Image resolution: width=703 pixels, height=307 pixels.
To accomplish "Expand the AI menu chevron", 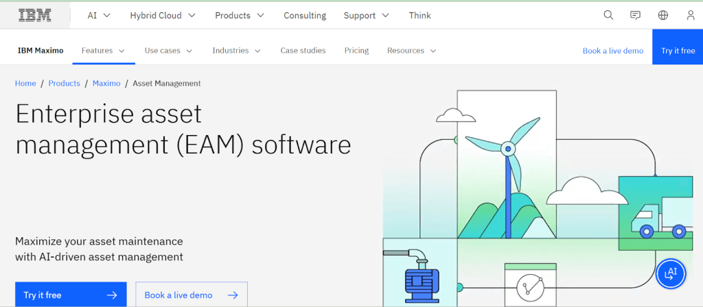I will pyautogui.click(x=106, y=16).
